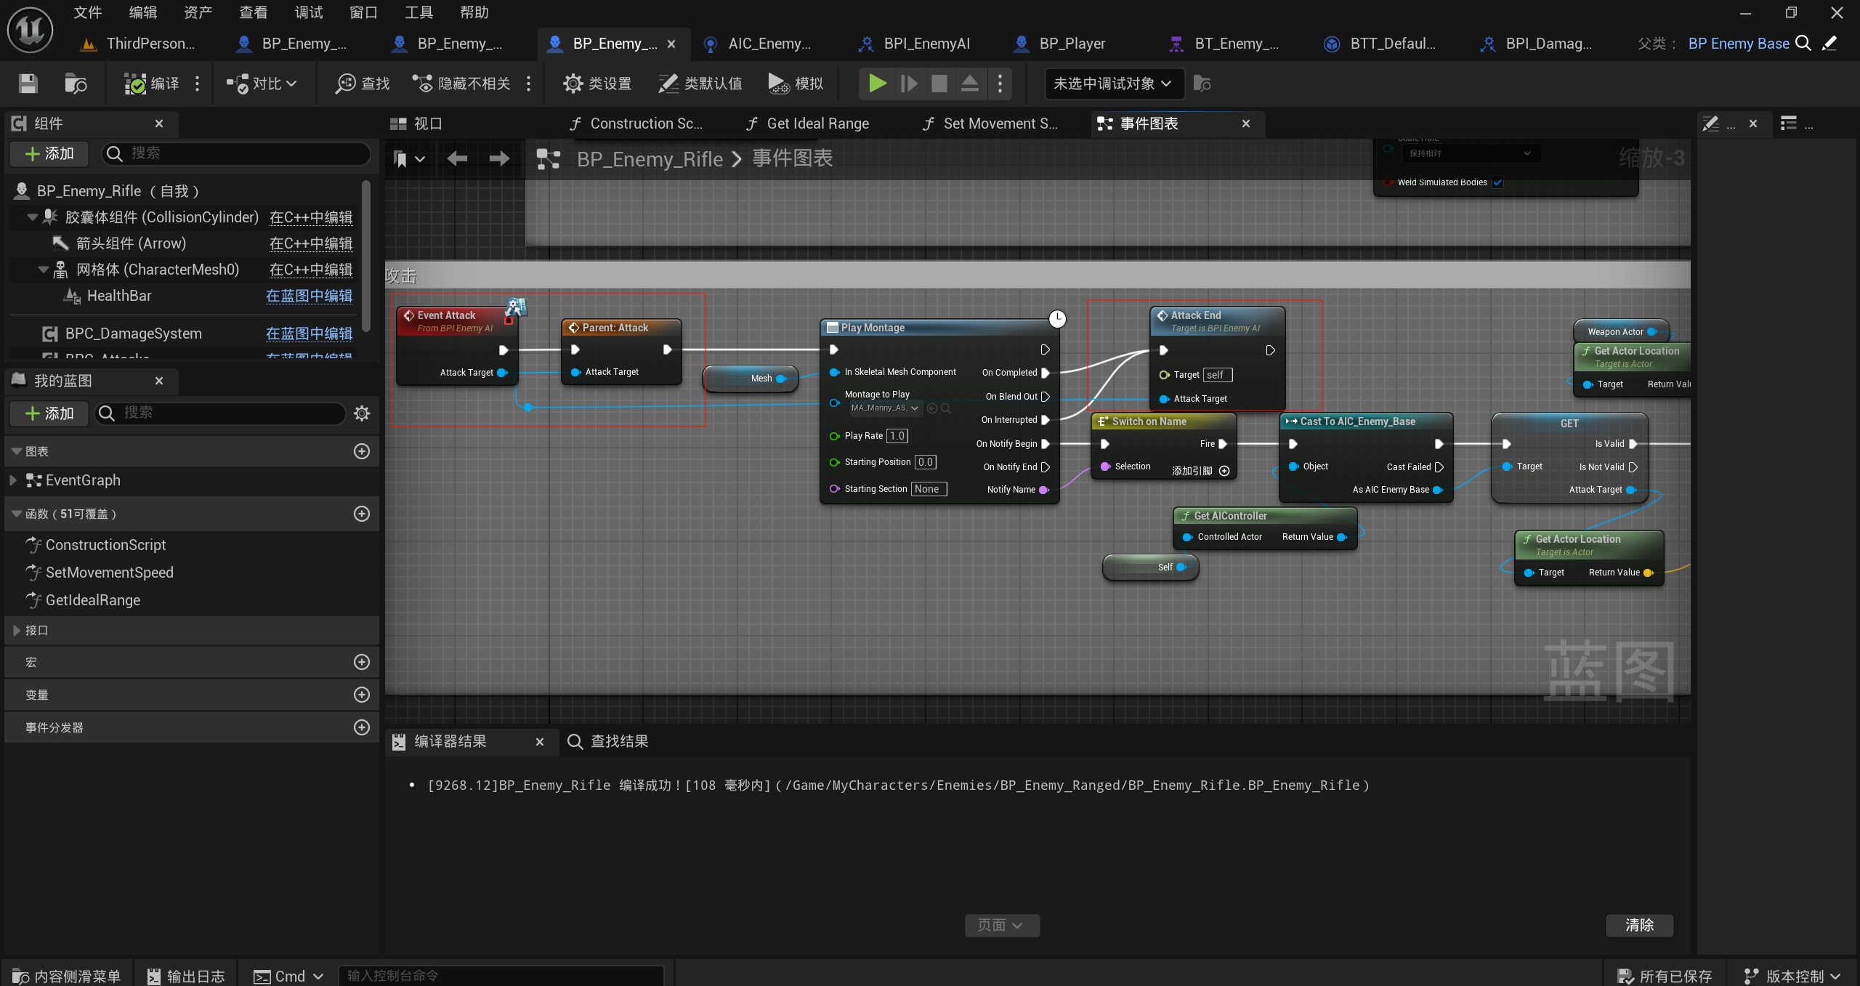
Task: Switch to the Get Ideal Range tab
Action: (x=817, y=124)
